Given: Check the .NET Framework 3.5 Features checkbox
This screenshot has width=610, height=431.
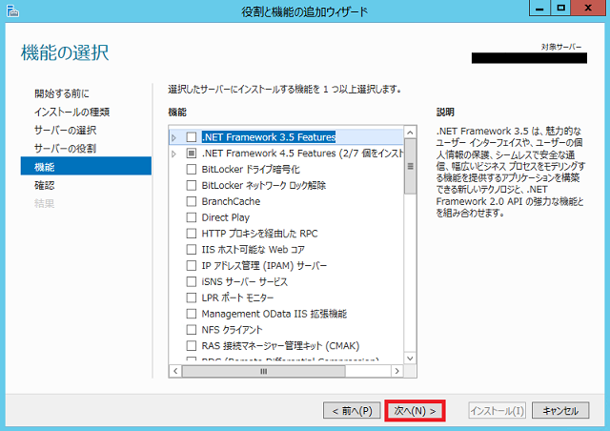Looking at the screenshot, I should [192, 137].
